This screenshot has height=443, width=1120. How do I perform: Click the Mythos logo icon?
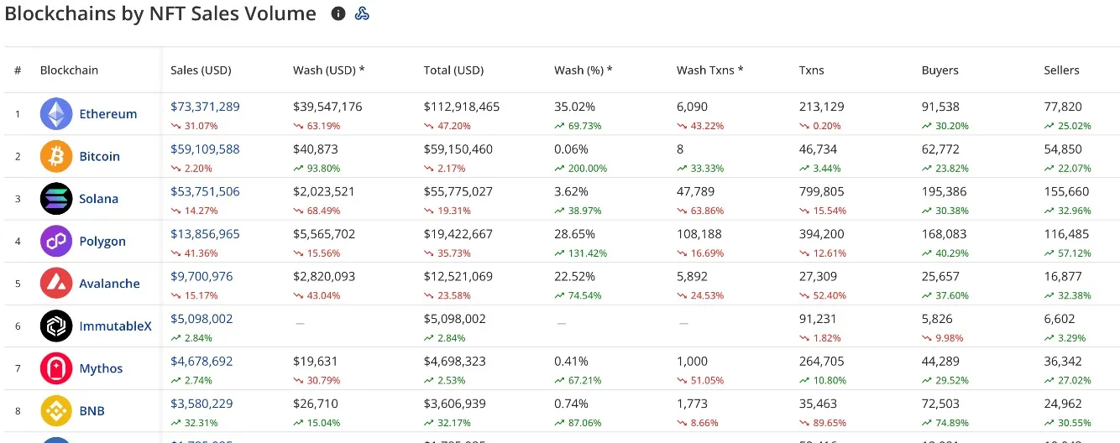pos(56,368)
